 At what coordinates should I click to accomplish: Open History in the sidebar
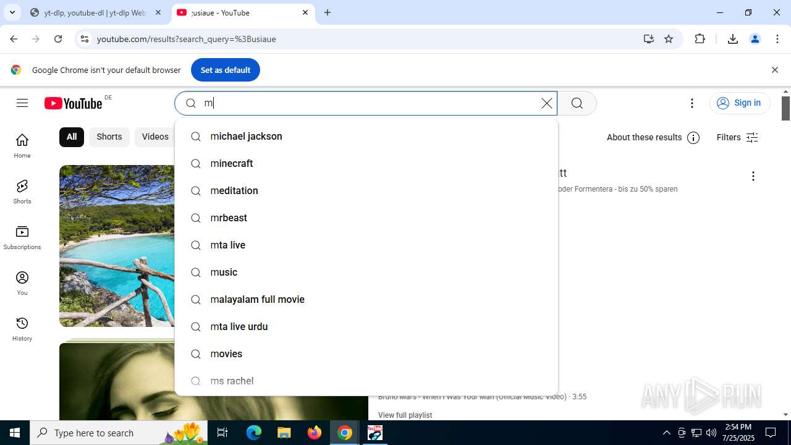point(22,329)
